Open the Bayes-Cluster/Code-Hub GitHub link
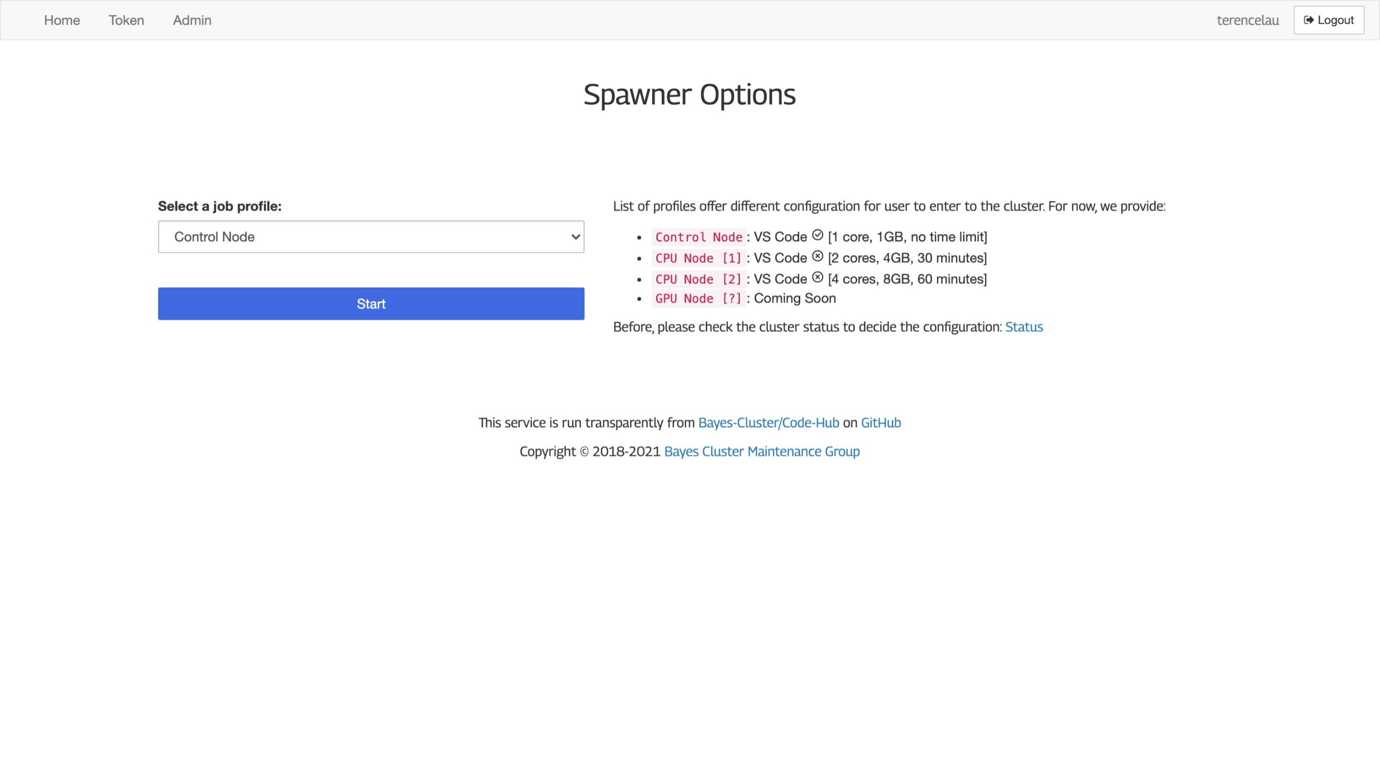Screen dimensions: 1380x762 tap(769, 422)
